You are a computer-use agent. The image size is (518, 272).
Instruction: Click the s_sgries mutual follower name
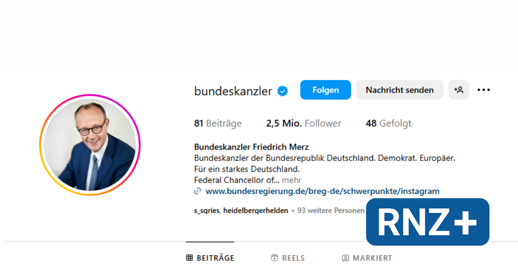pyautogui.click(x=207, y=211)
